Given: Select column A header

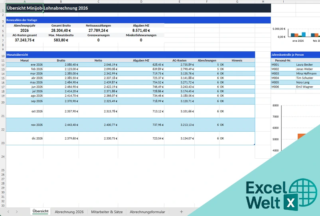Looking at the screenshot, I should click(24, 2).
